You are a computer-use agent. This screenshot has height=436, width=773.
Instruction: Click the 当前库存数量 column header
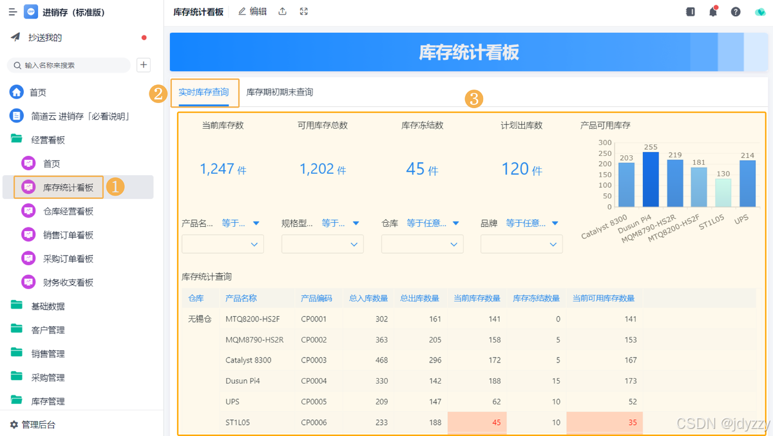pos(477,298)
